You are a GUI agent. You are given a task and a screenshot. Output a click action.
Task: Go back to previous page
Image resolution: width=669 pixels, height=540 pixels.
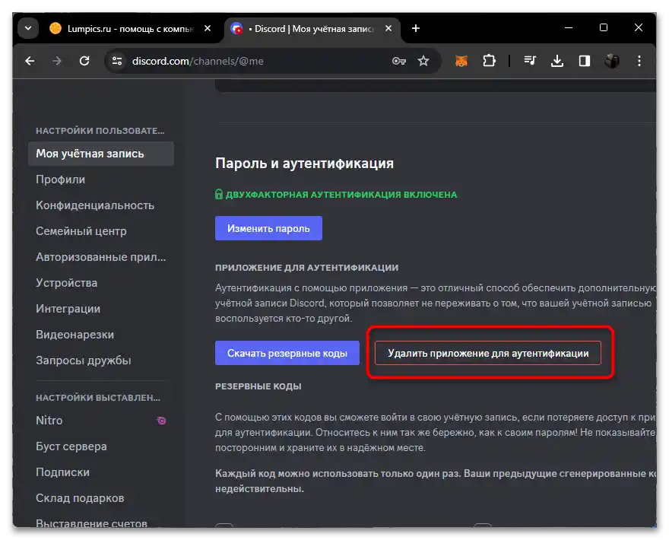[x=30, y=61]
